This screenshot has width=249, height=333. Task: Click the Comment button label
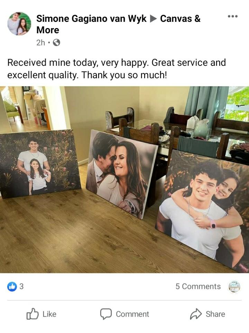[x=132, y=314]
